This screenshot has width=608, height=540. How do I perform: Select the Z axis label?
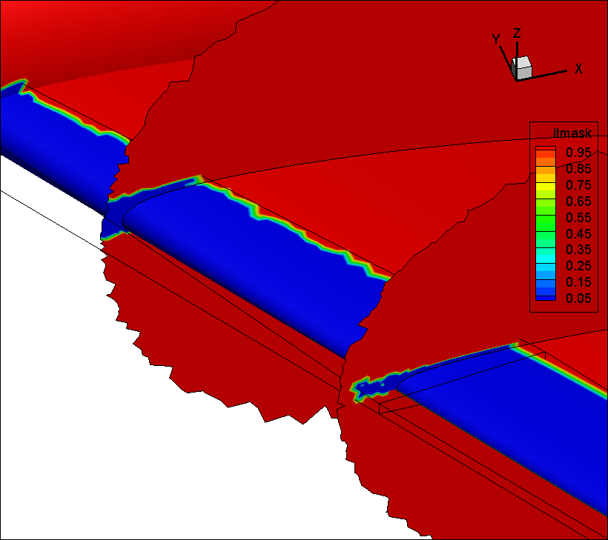point(517,33)
